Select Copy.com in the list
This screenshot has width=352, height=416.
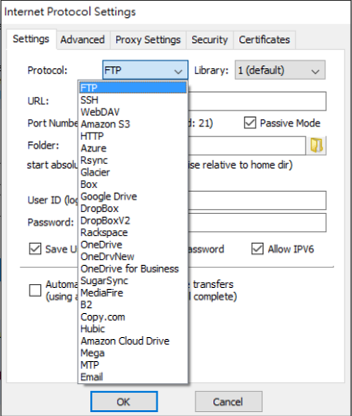(133, 317)
